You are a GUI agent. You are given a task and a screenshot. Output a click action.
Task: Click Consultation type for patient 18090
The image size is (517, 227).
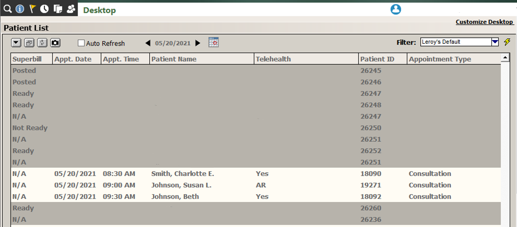(430, 174)
